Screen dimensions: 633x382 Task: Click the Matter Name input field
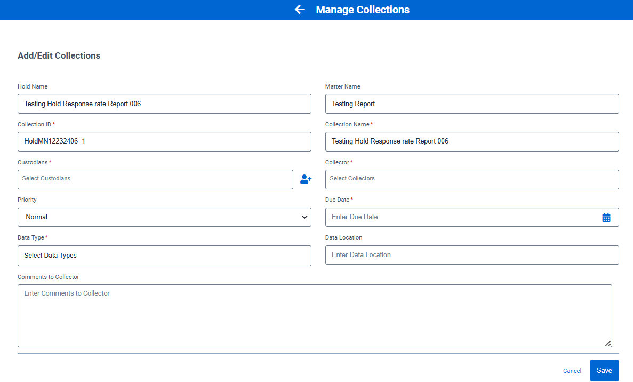point(472,104)
